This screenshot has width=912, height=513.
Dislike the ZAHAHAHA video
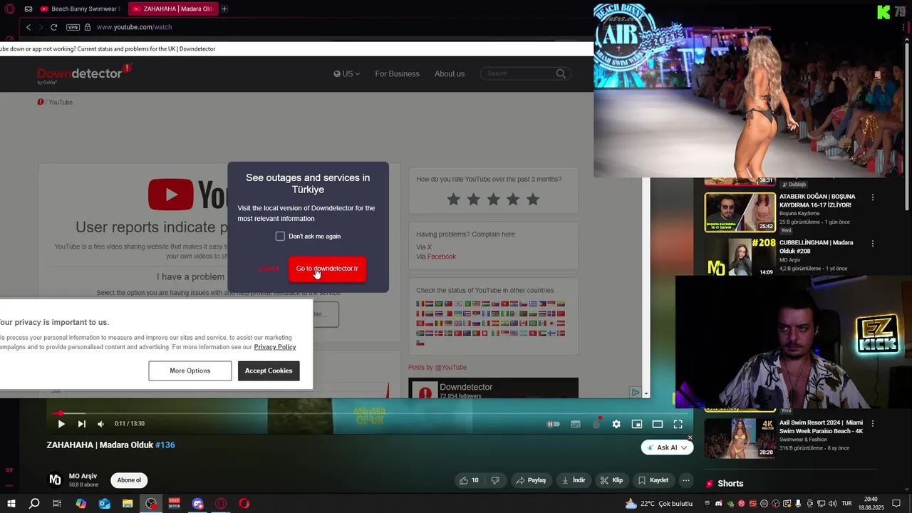[496, 480]
